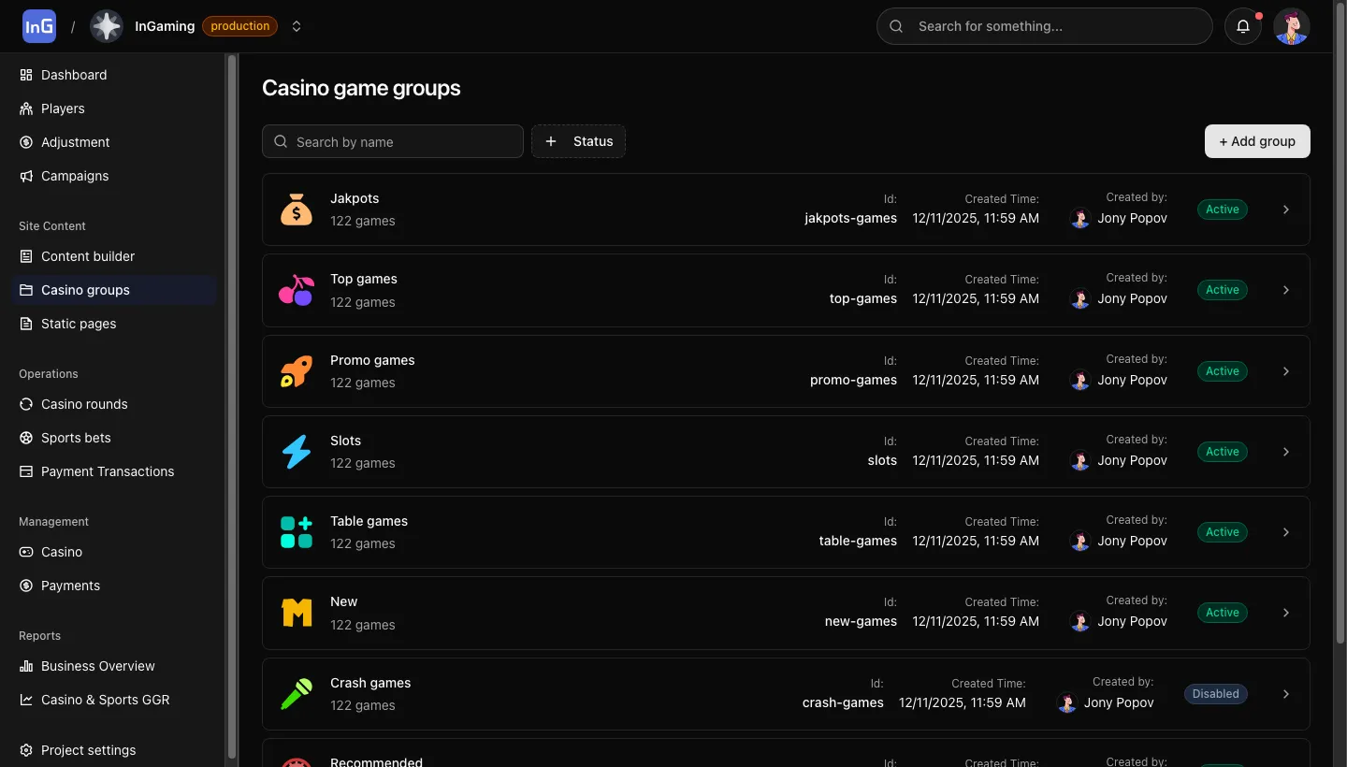This screenshot has height=767, width=1347.
Task: Open the Campaigns megaphone section
Action: pos(74,176)
